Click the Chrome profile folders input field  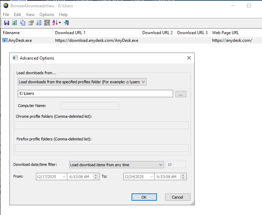click(102, 125)
